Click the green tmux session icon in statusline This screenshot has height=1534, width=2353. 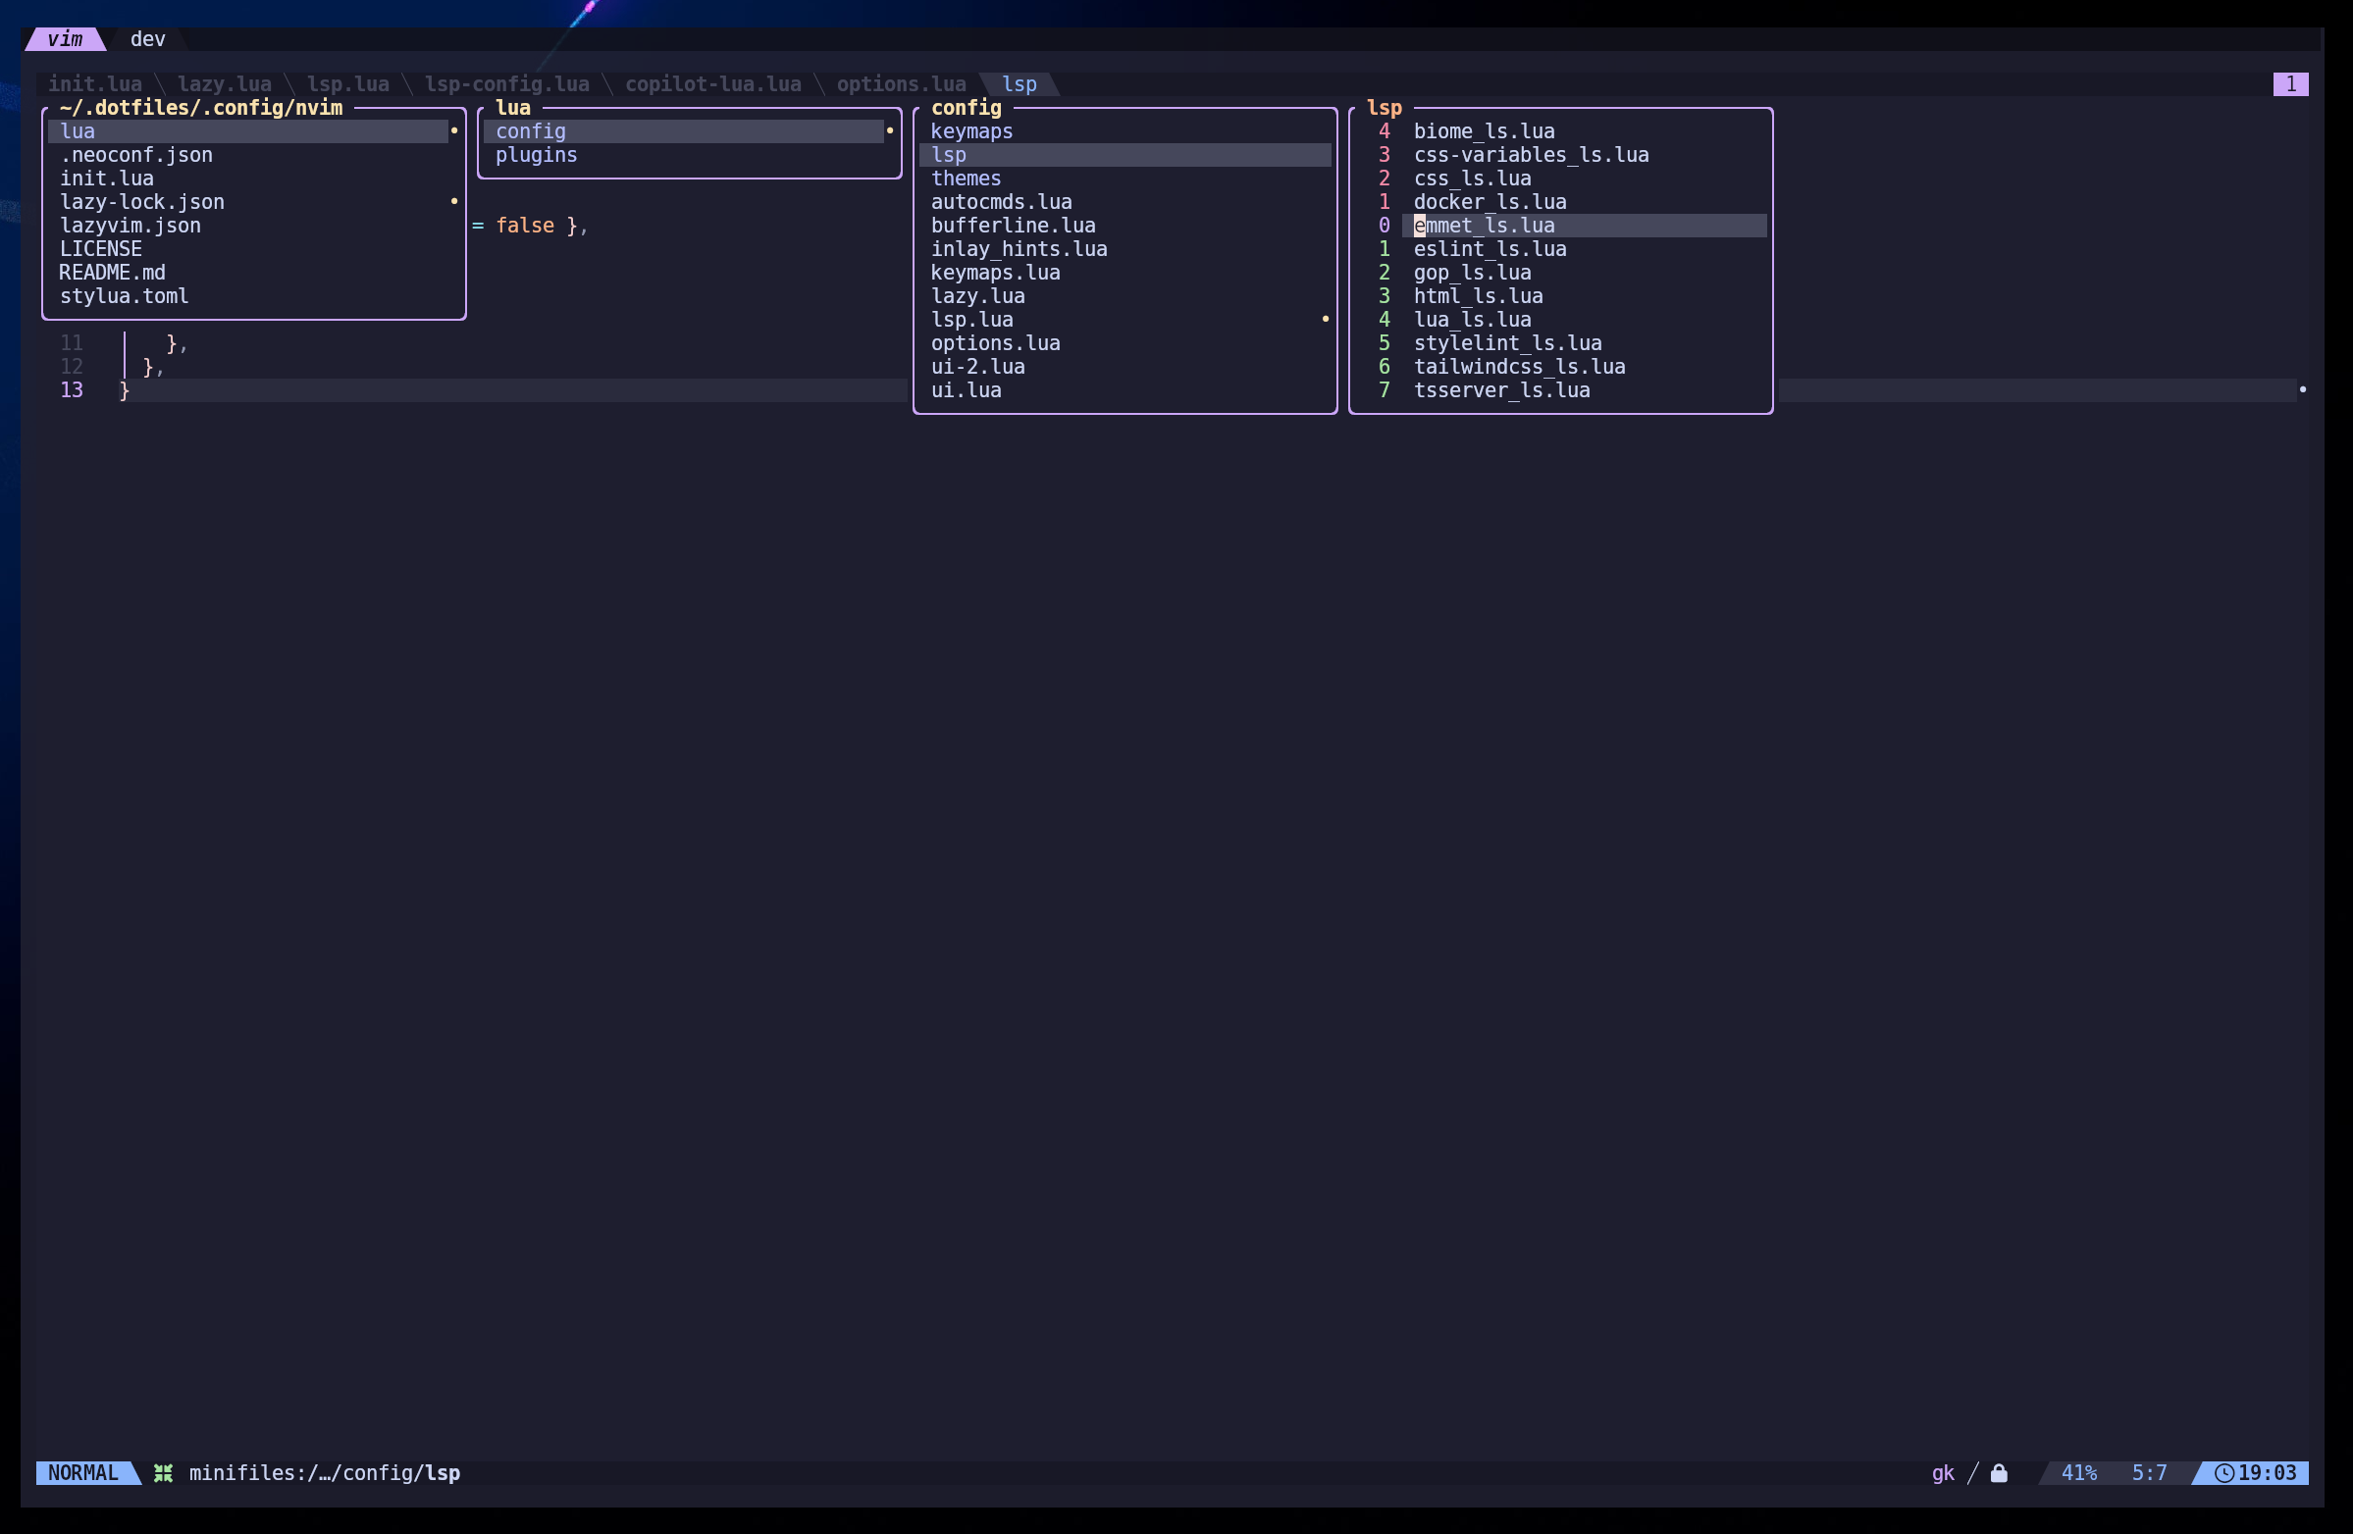click(x=163, y=1473)
